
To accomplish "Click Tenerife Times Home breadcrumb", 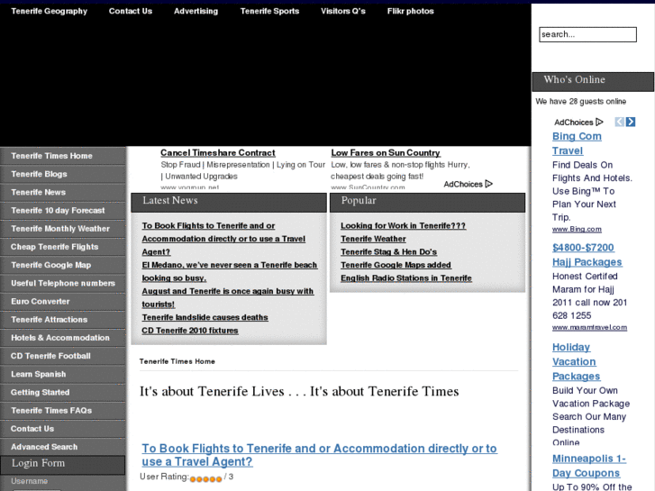I will [177, 361].
